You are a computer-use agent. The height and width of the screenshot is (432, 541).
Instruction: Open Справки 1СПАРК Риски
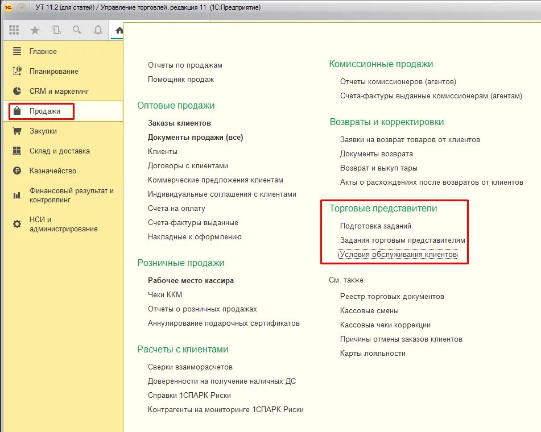coord(189,396)
